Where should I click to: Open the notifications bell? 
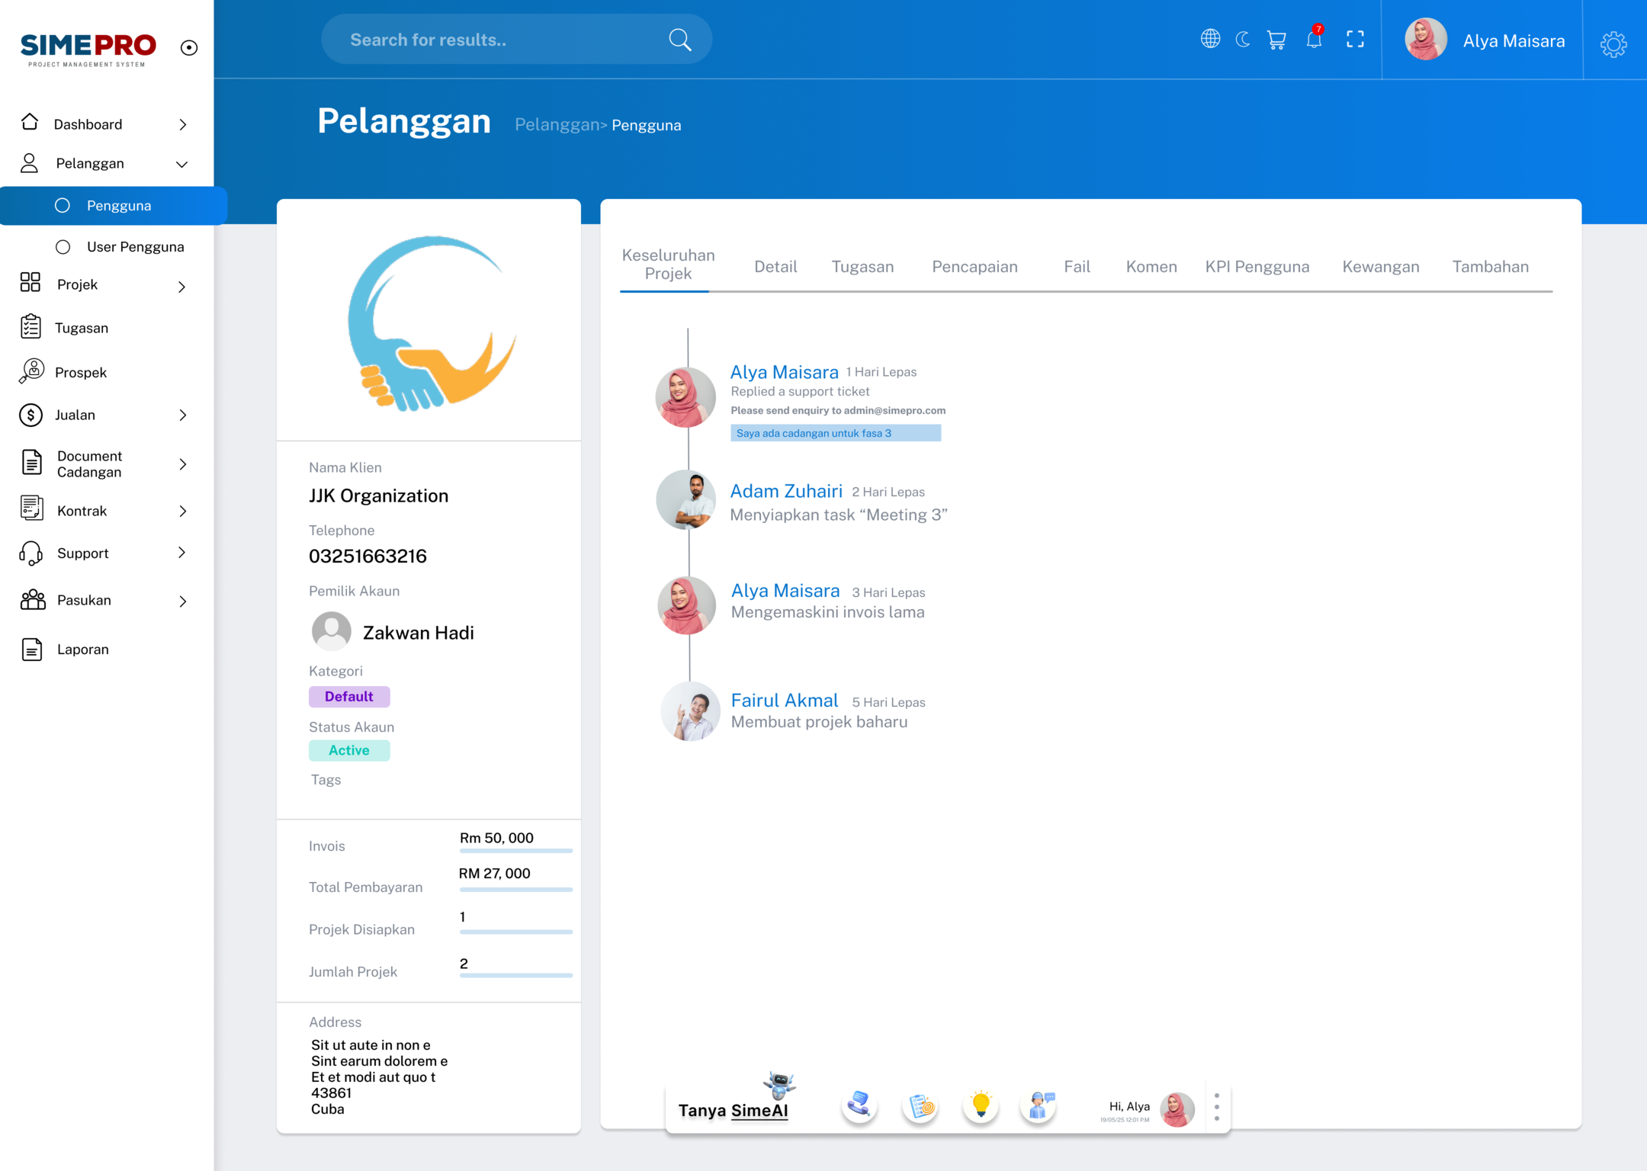pos(1314,38)
